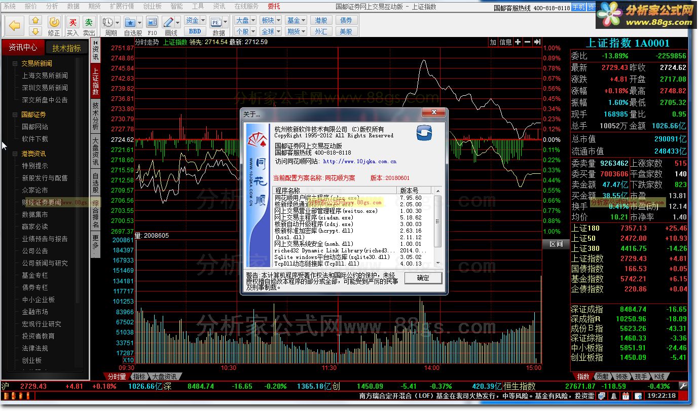Click the yellow back arrow icon
Screen dimensions: 698x411
point(15,25)
